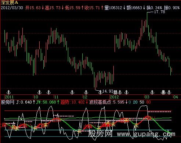
Task: Click the stock name 深发展A
Action: coord(10,3)
